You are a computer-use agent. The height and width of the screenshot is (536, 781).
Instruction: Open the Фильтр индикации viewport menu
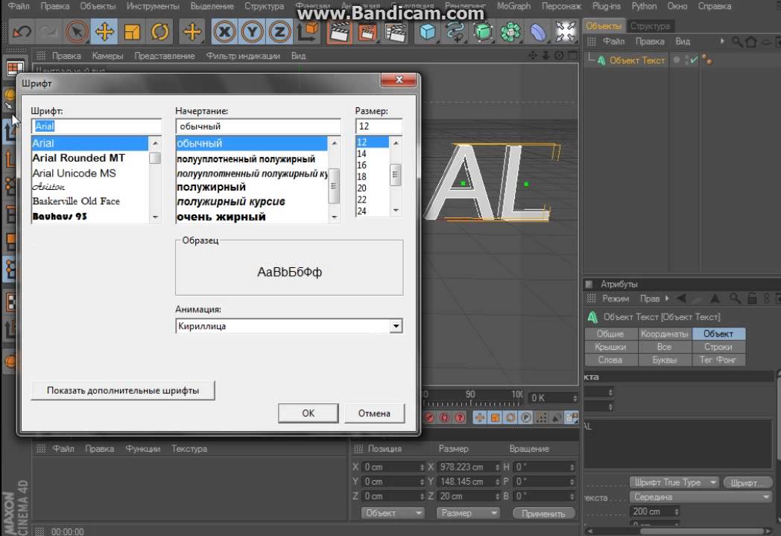[243, 56]
